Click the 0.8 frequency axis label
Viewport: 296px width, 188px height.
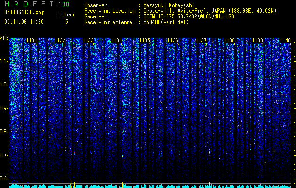point(4,132)
